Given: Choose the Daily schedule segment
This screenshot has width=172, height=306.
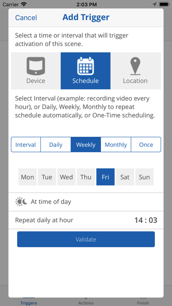Looking at the screenshot, I should tap(56, 145).
